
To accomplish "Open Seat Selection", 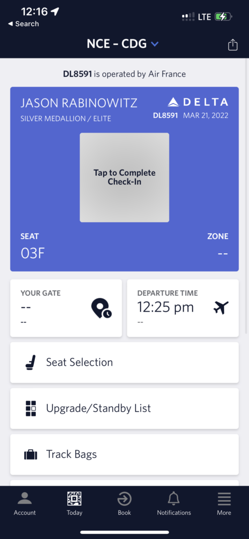I will 124,362.
